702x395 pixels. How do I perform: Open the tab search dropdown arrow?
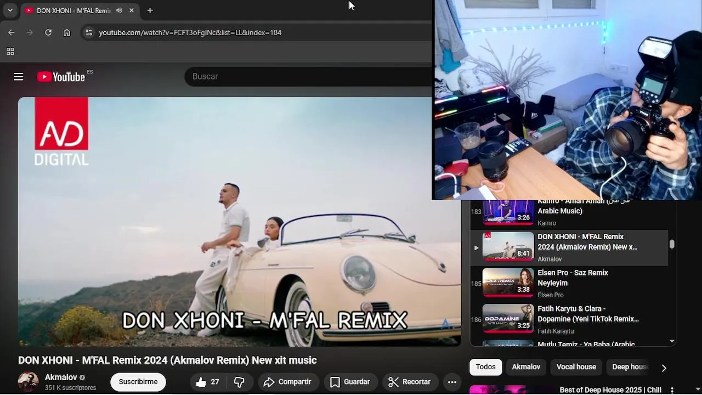pos(10,10)
